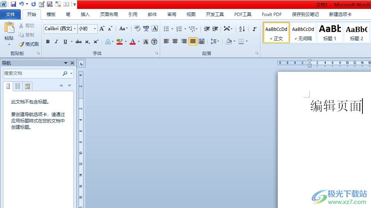This screenshot has height=208, width=371.
Task: Shrink the font size
Action: pyautogui.click(x=110, y=29)
